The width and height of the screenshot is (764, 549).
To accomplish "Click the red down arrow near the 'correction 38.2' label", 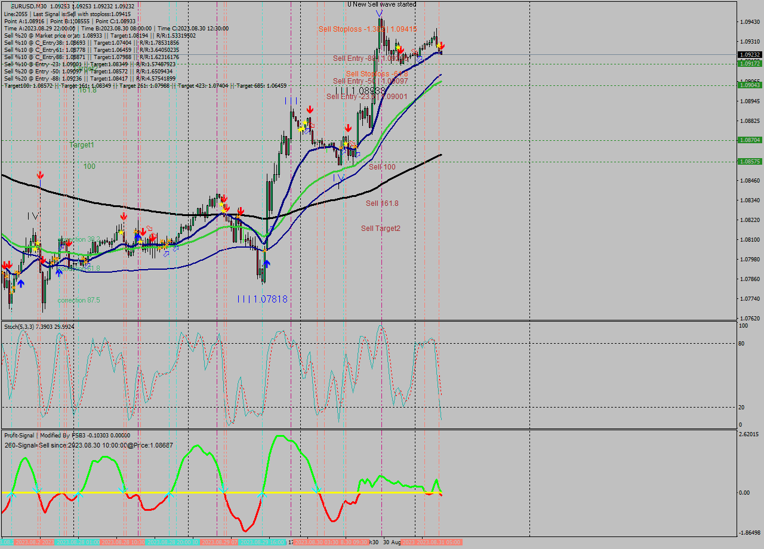I will tap(69, 243).
